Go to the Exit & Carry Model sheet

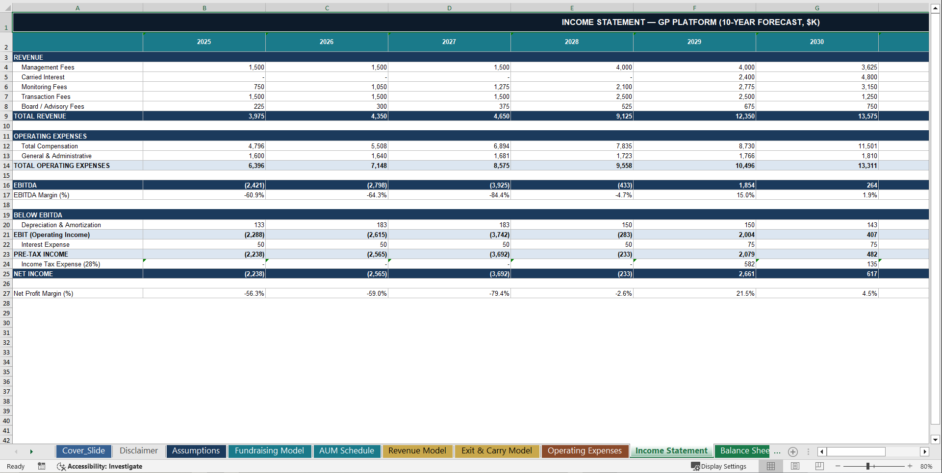(x=497, y=451)
